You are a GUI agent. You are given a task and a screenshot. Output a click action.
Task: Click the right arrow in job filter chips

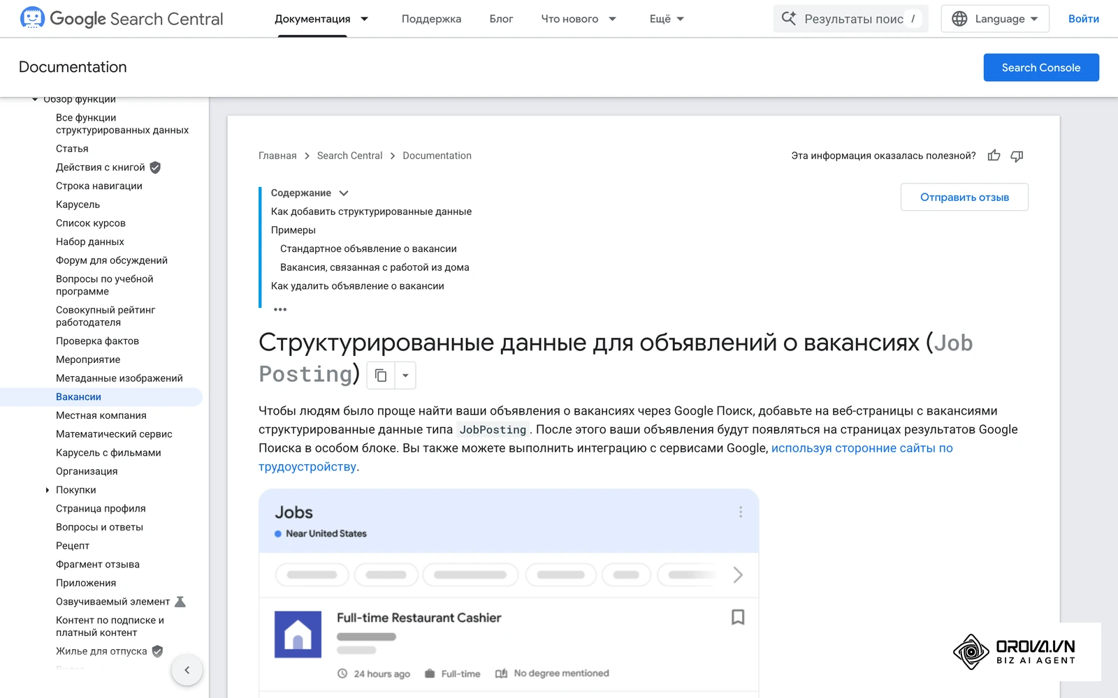coord(738,574)
